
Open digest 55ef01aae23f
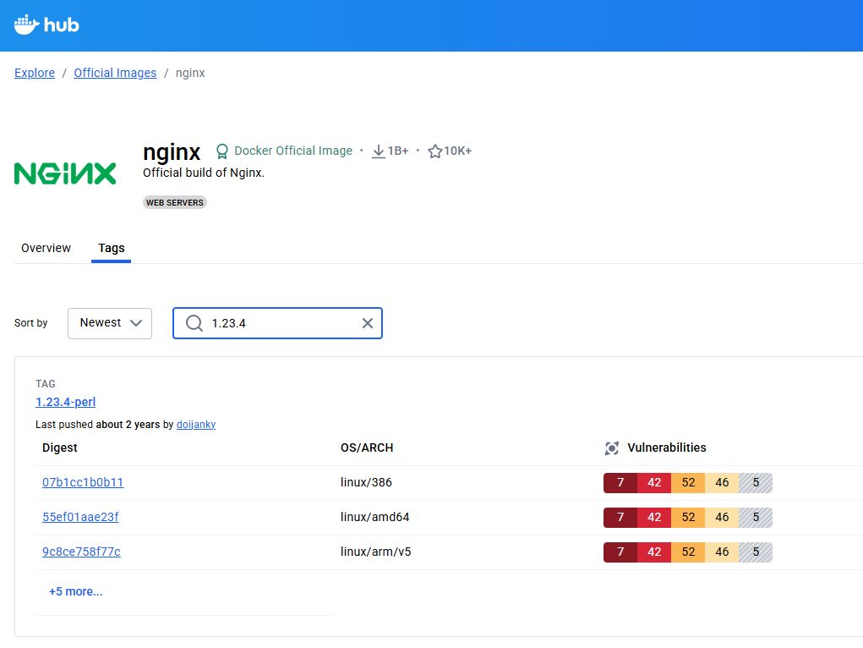point(80,518)
